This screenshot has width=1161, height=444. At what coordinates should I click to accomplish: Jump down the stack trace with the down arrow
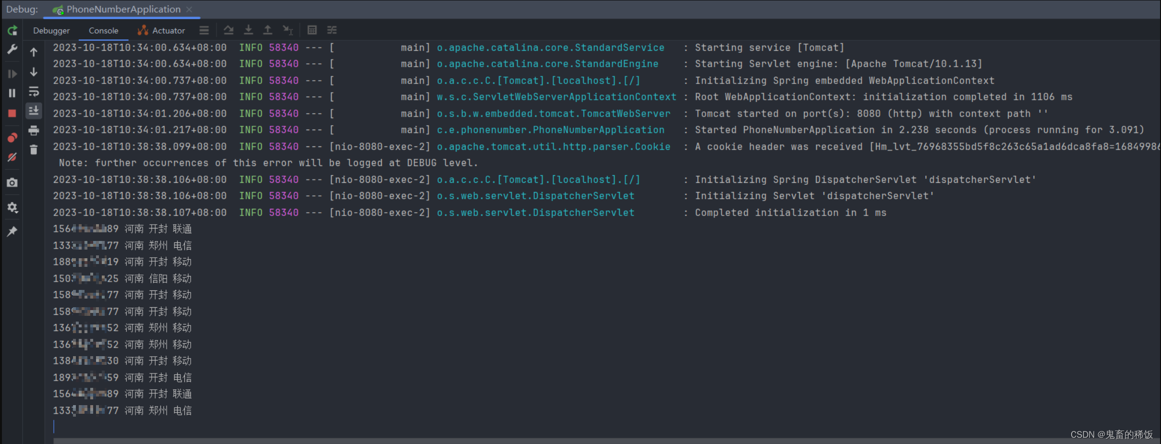coord(34,72)
